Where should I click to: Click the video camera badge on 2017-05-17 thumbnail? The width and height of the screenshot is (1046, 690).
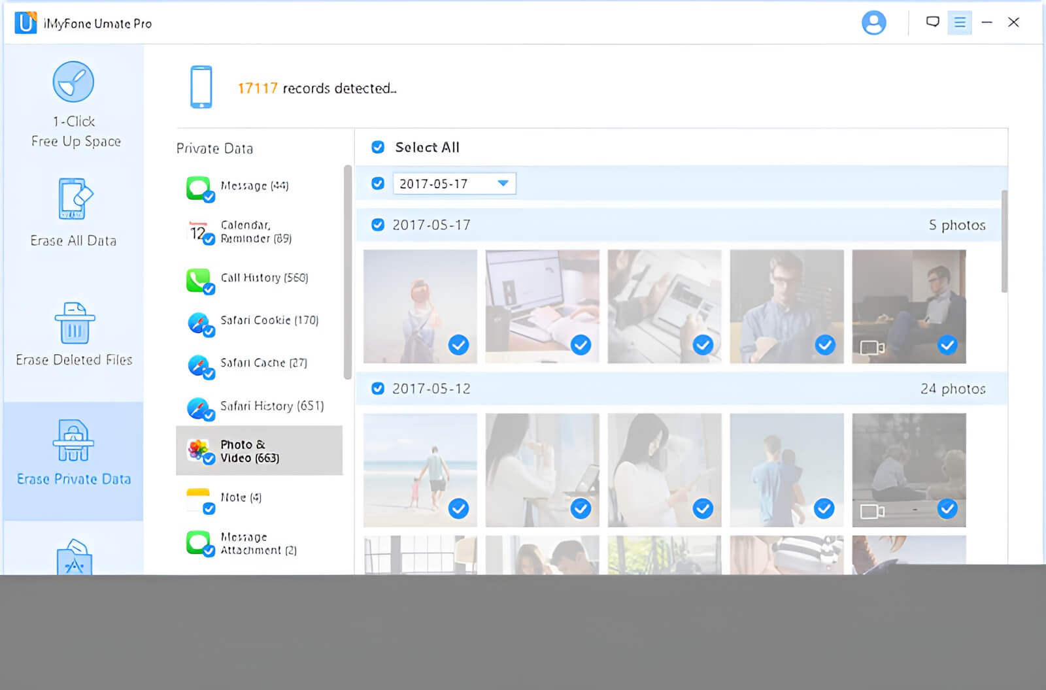pyautogui.click(x=872, y=348)
